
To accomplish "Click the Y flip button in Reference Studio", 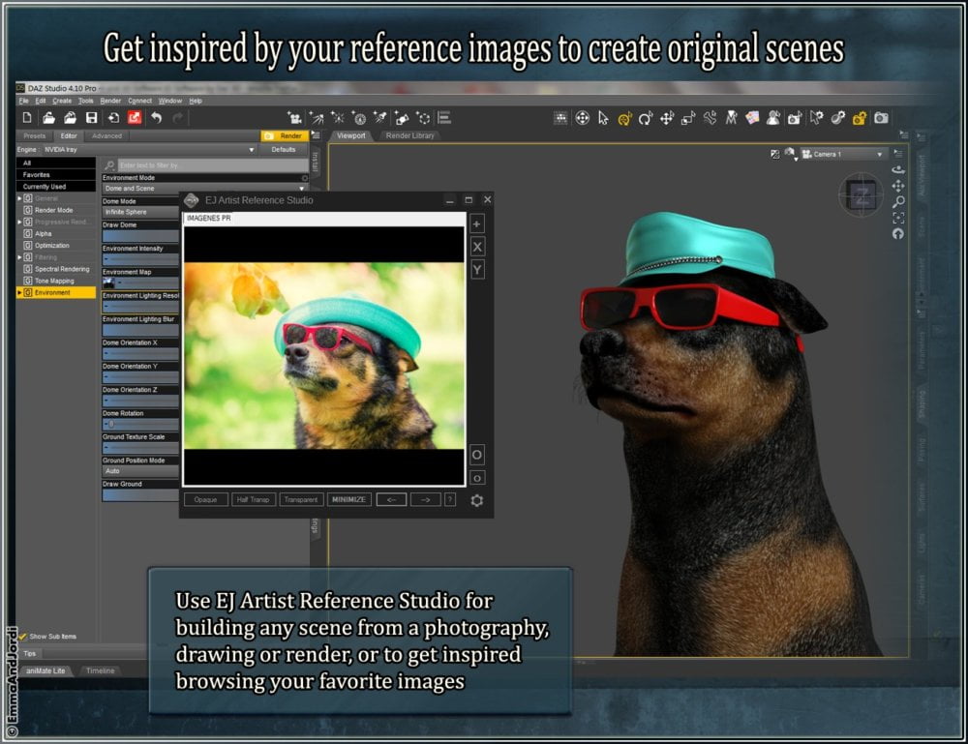I will pyautogui.click(x=477, y=270).
